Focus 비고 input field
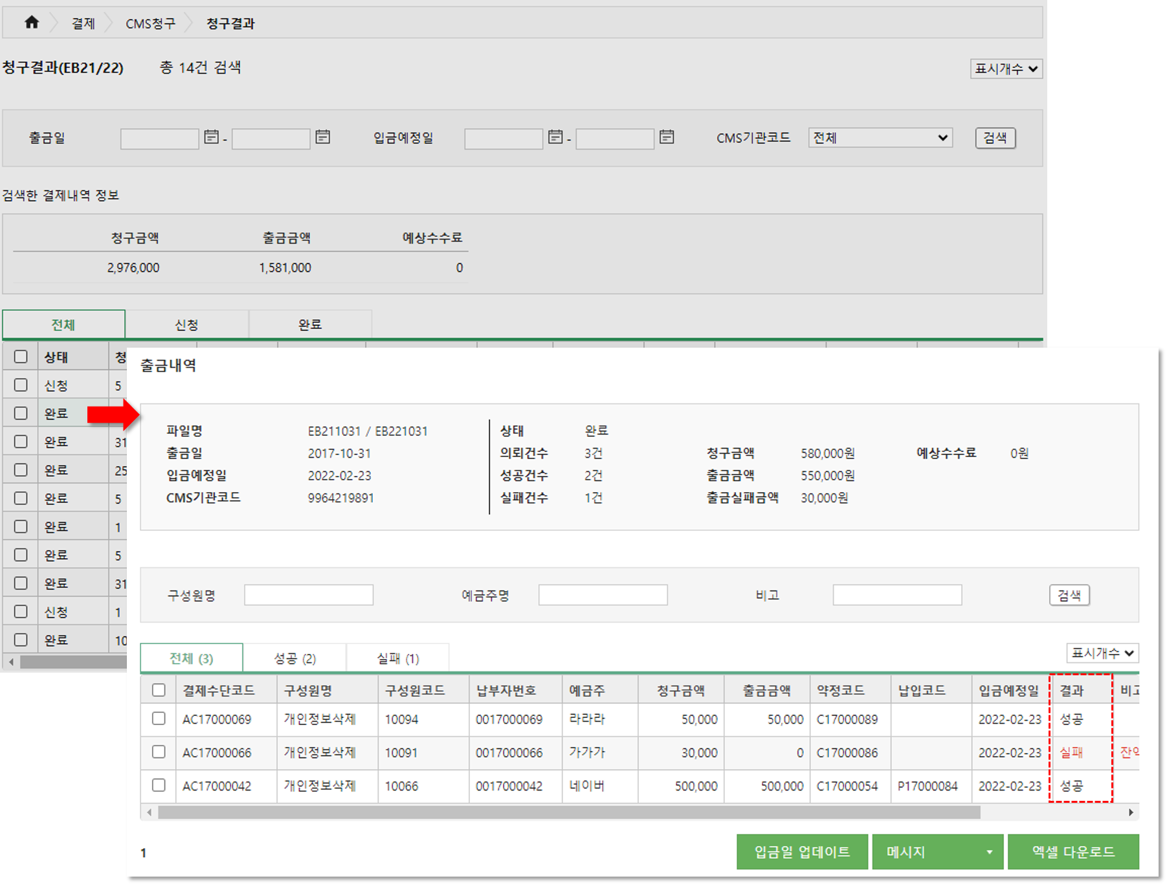 click(x=897, y=595)
